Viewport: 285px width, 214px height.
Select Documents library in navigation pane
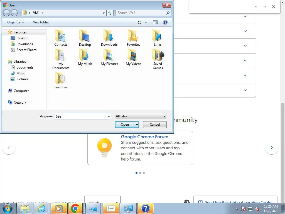click(x=25, y=67)
